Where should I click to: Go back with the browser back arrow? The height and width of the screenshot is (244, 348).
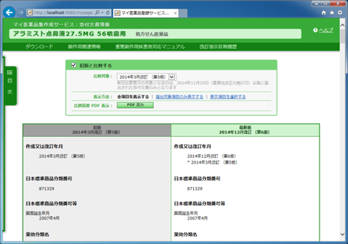pos(9,12)
